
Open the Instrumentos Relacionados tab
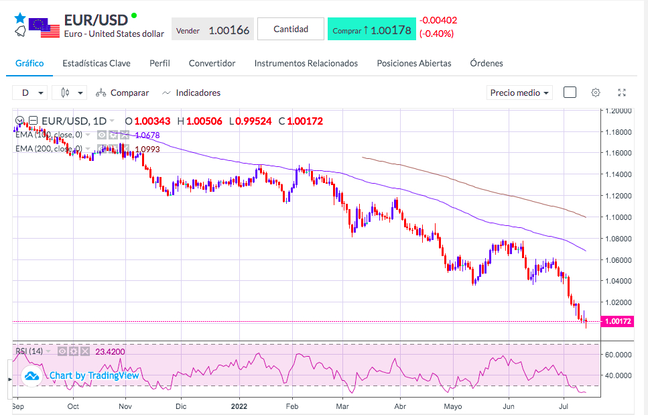[x=306, y=63]
